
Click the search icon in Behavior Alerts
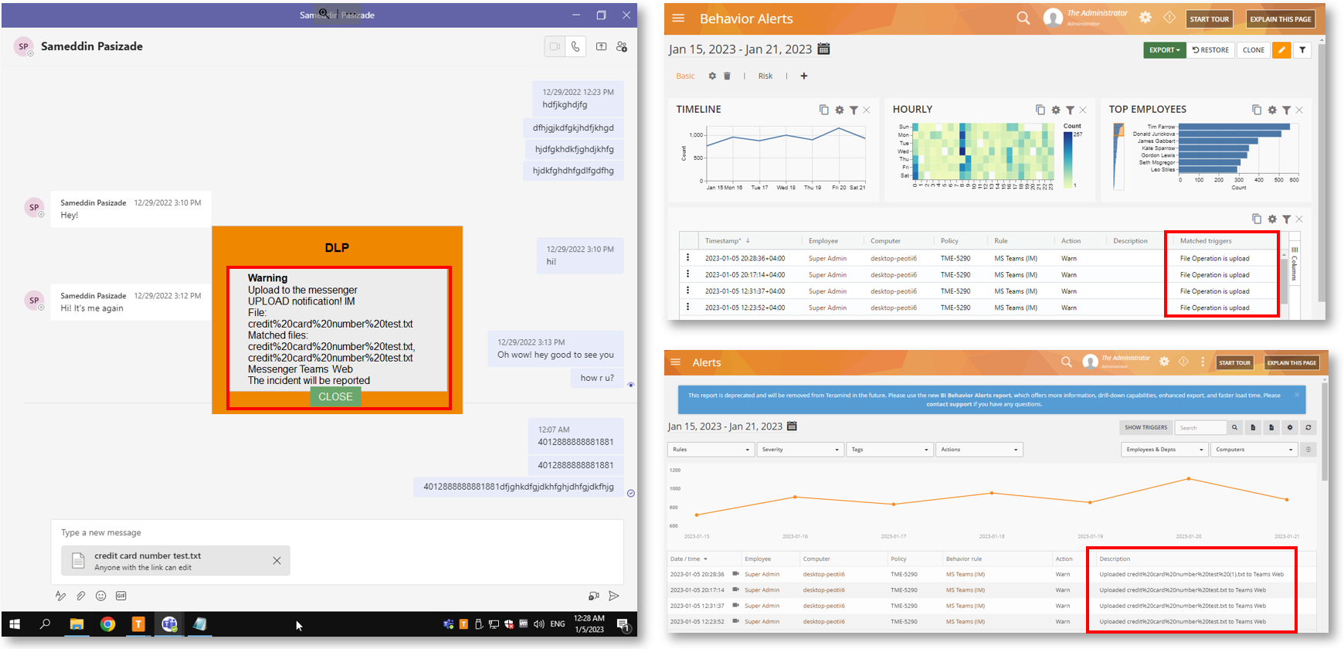point(1023,18)
